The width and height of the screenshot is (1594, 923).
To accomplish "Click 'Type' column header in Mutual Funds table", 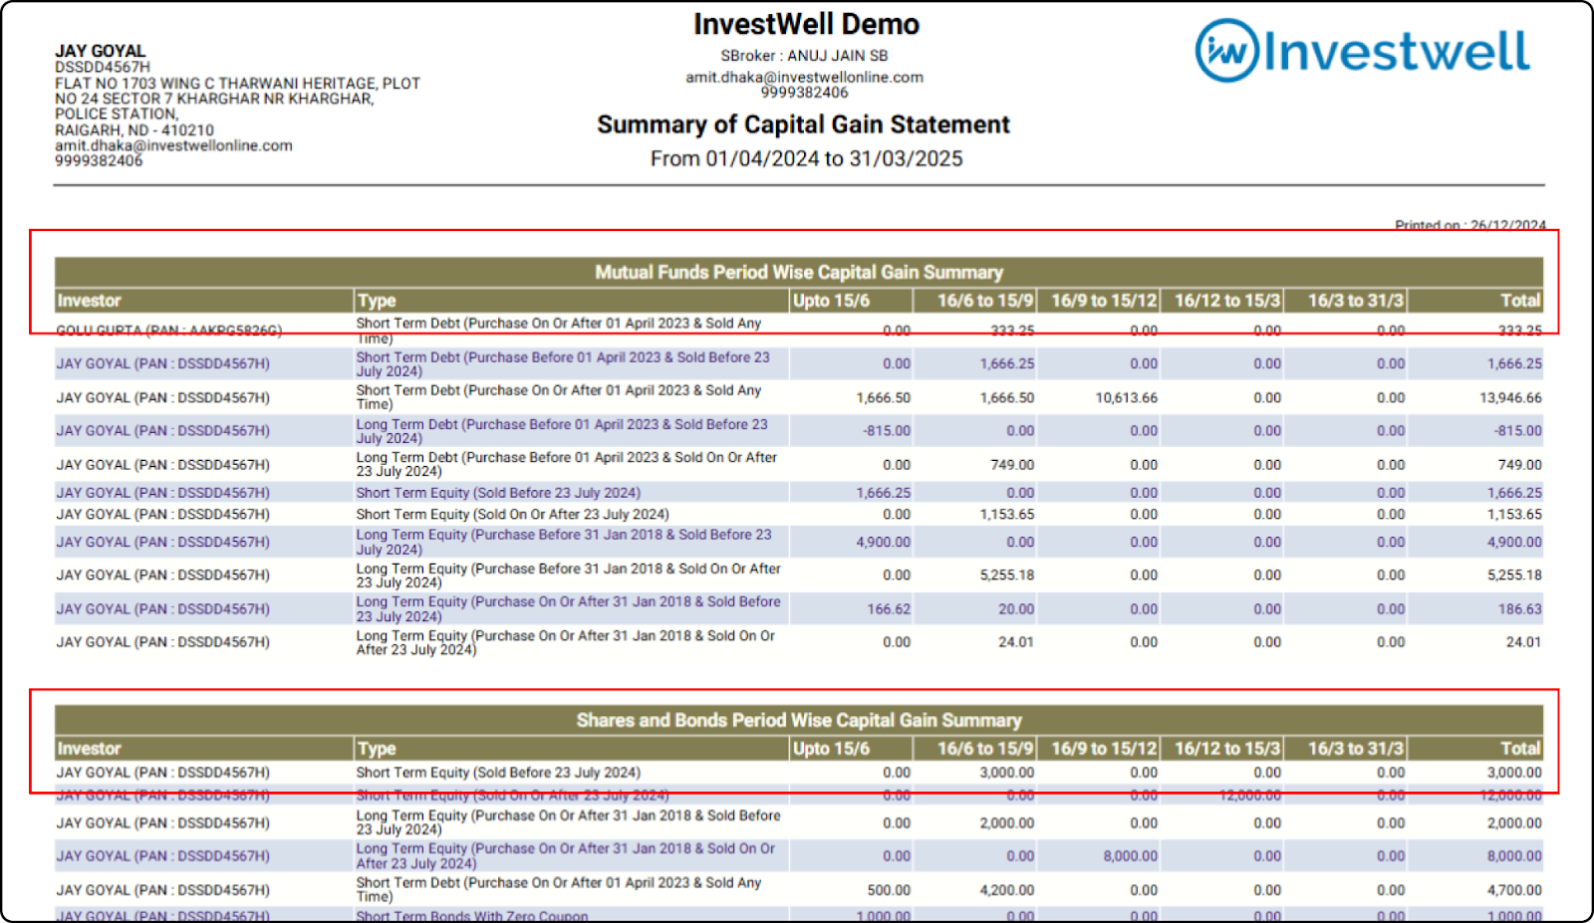I will (571, 301).
